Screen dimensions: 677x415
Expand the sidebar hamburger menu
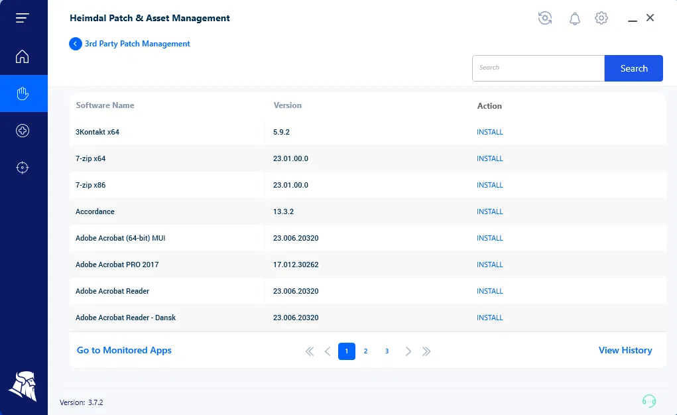23,18
